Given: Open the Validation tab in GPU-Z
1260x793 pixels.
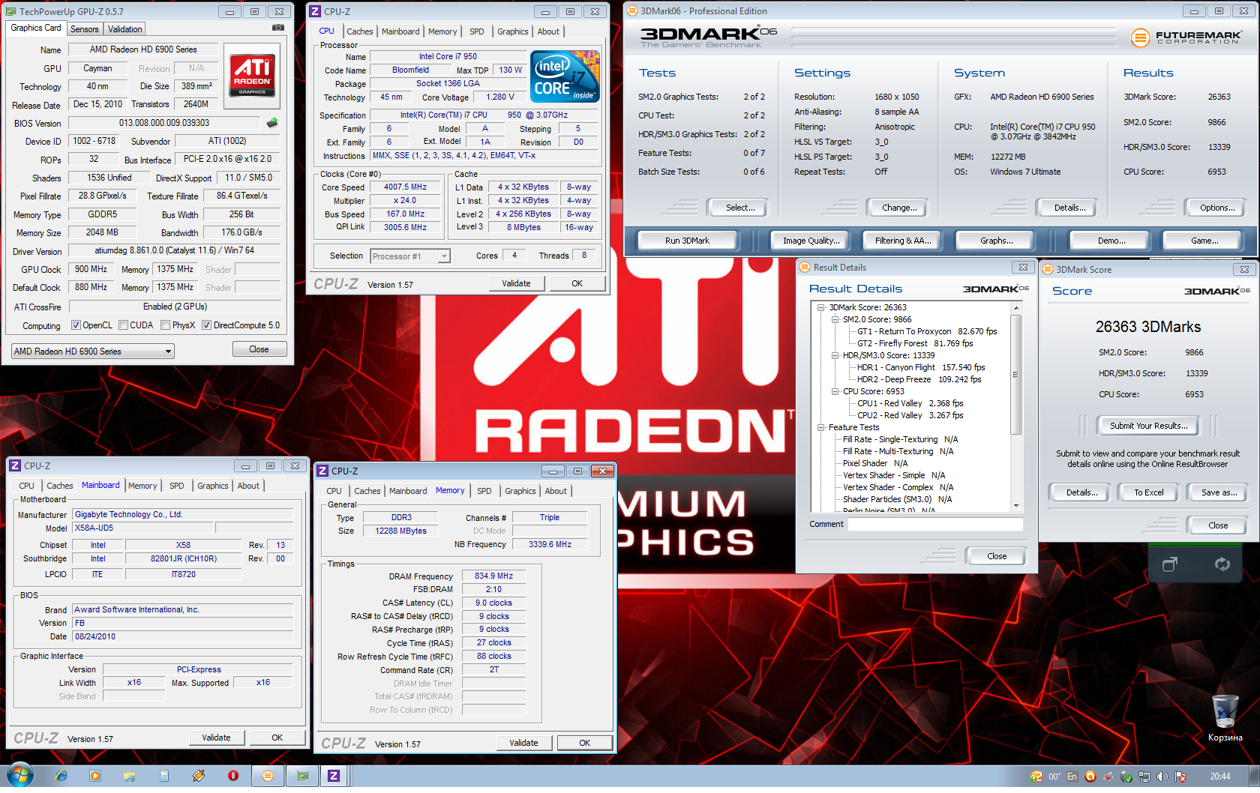Looking at the screenshot, I should pyautogui.click(x=124, y=29).
